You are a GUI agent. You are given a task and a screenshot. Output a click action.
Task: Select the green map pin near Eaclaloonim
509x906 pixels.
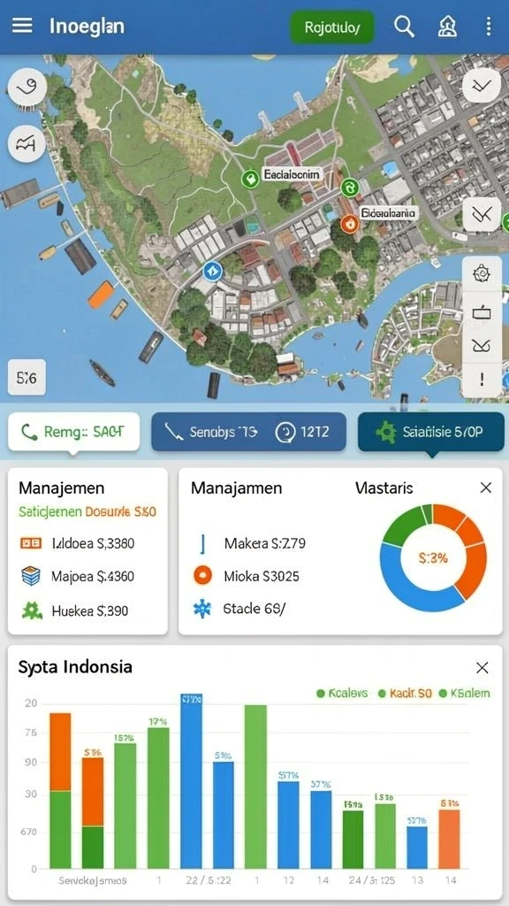click(x=250, y=179)
